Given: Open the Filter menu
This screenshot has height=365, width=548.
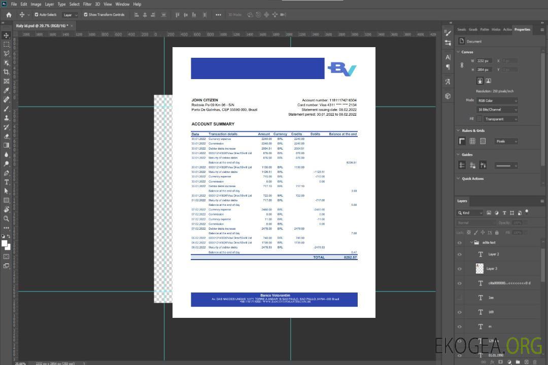Looking at the screenshot, I should 87,4.
